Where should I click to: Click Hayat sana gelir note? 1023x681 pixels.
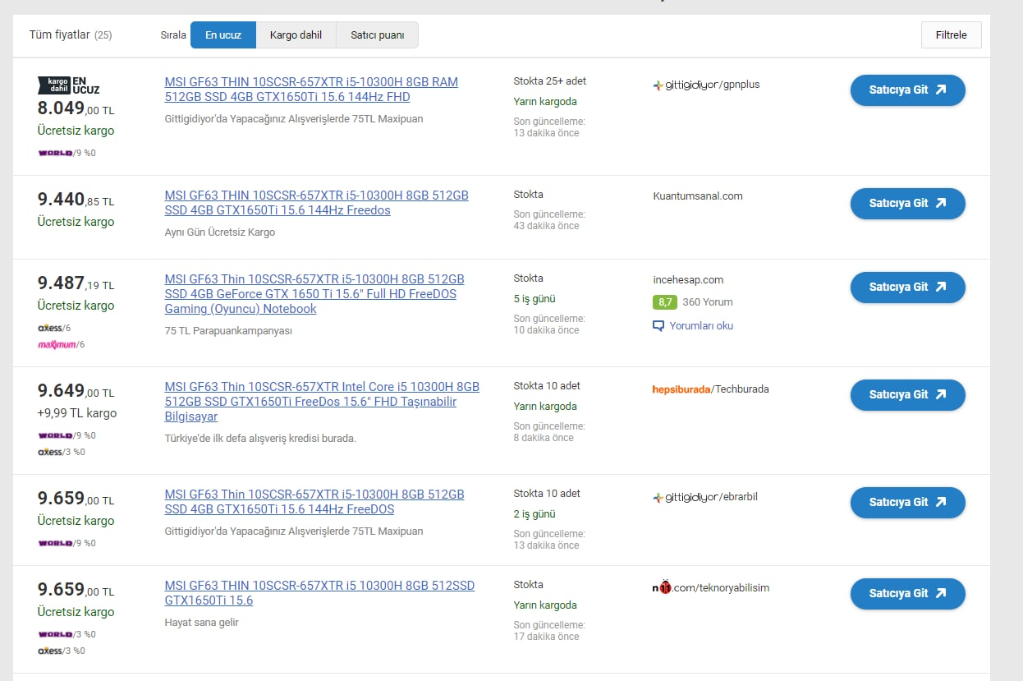coord(202,623)
